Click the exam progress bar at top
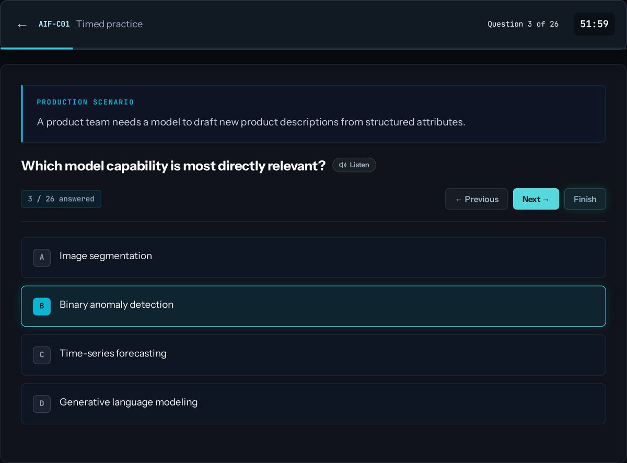 tap(313, 49)
